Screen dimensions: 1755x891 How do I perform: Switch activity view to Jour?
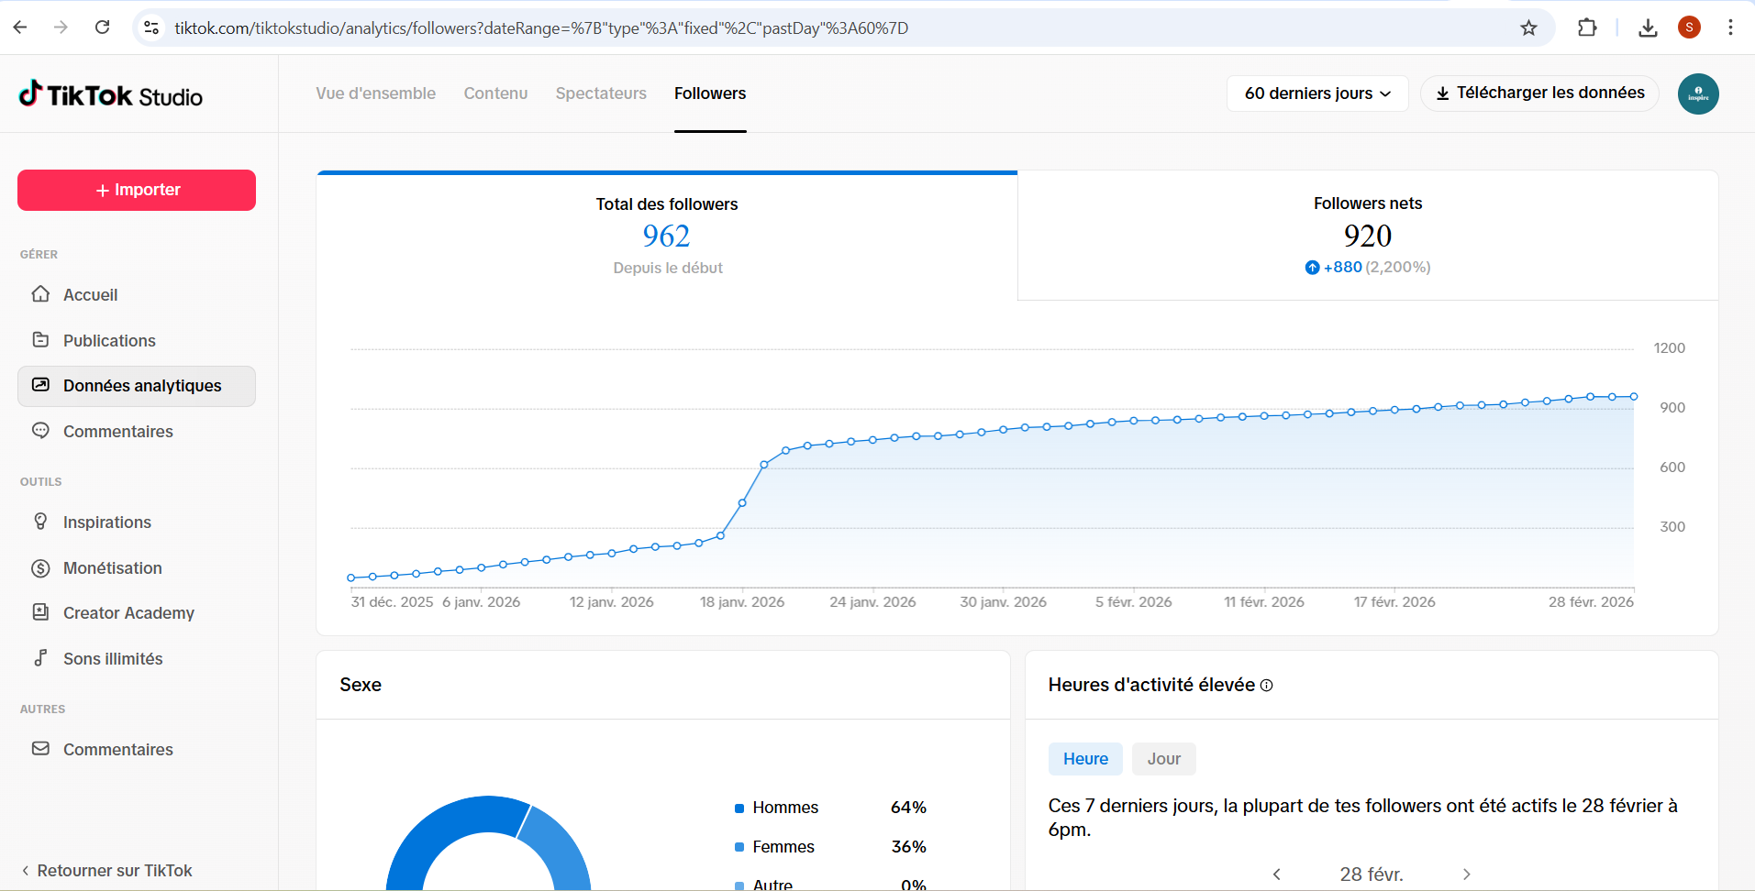pyautogui.click(x=1163, y=759)
